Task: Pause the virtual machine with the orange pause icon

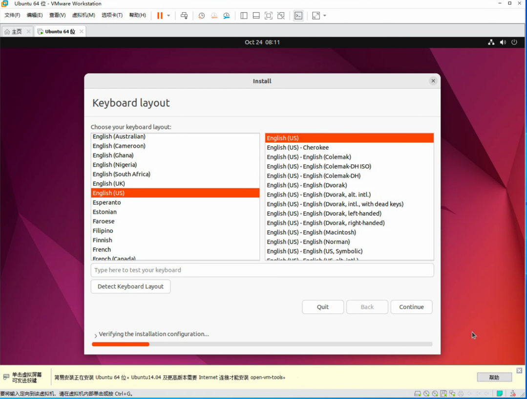Action: pyautogui.click(x=160, y=16)
